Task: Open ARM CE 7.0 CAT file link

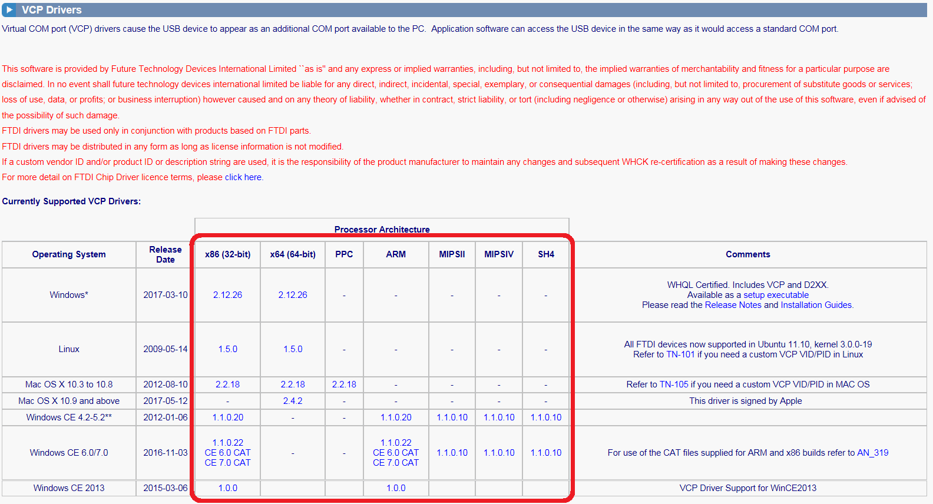Action: click(x=396, y=463)
